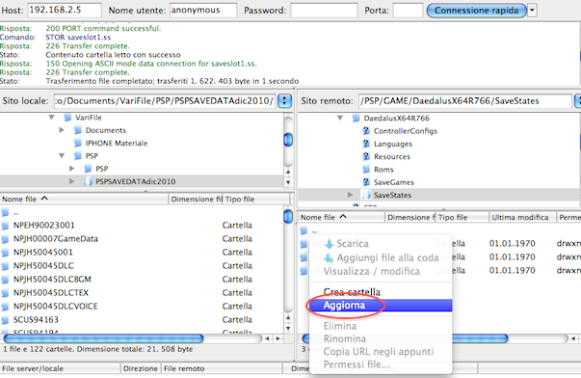Expand the Documents folder in the local tree
The height and width of the screenshot is (378, 581).
pos(62,130)
